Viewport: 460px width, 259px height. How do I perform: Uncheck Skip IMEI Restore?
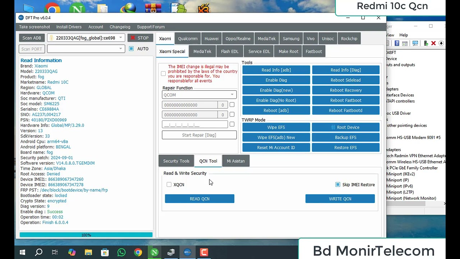[338, 185]
